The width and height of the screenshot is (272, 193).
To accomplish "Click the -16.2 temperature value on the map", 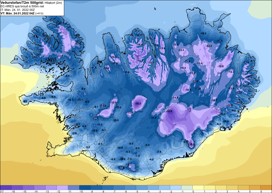I will point(191,144).
